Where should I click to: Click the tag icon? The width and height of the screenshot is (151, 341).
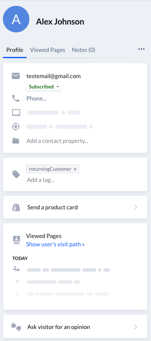click(x=16, y=174)
